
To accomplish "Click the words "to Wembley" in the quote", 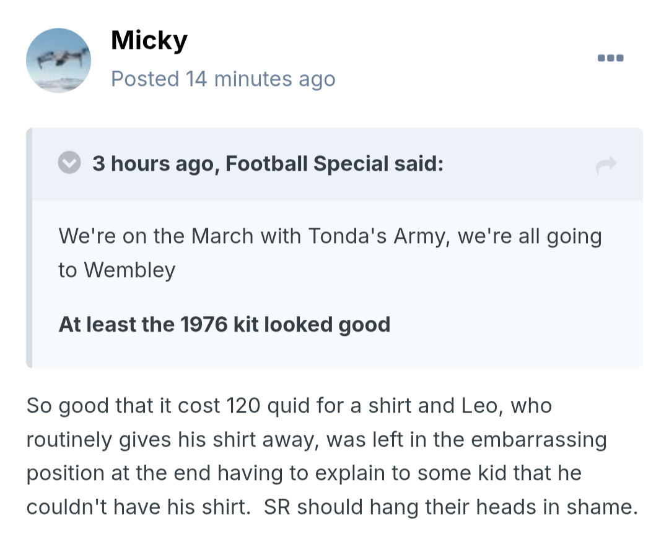I will (117, 270).
